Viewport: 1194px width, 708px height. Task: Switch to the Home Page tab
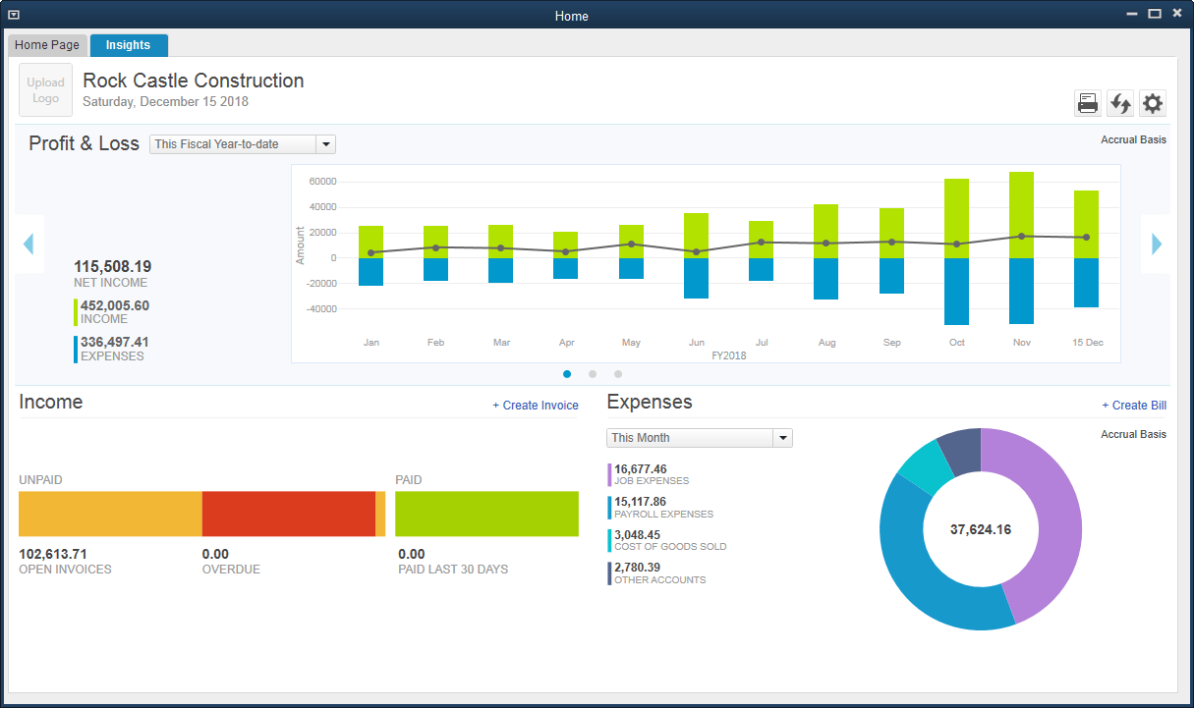[x=47, y=44]
